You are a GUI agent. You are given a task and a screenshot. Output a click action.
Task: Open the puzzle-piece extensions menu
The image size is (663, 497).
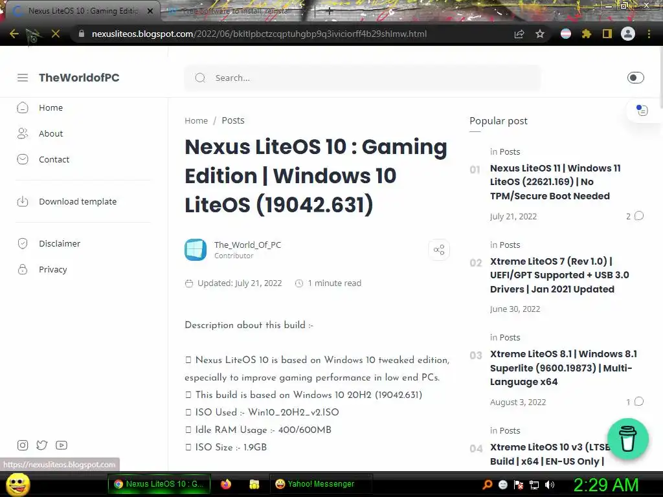point(587,34)
